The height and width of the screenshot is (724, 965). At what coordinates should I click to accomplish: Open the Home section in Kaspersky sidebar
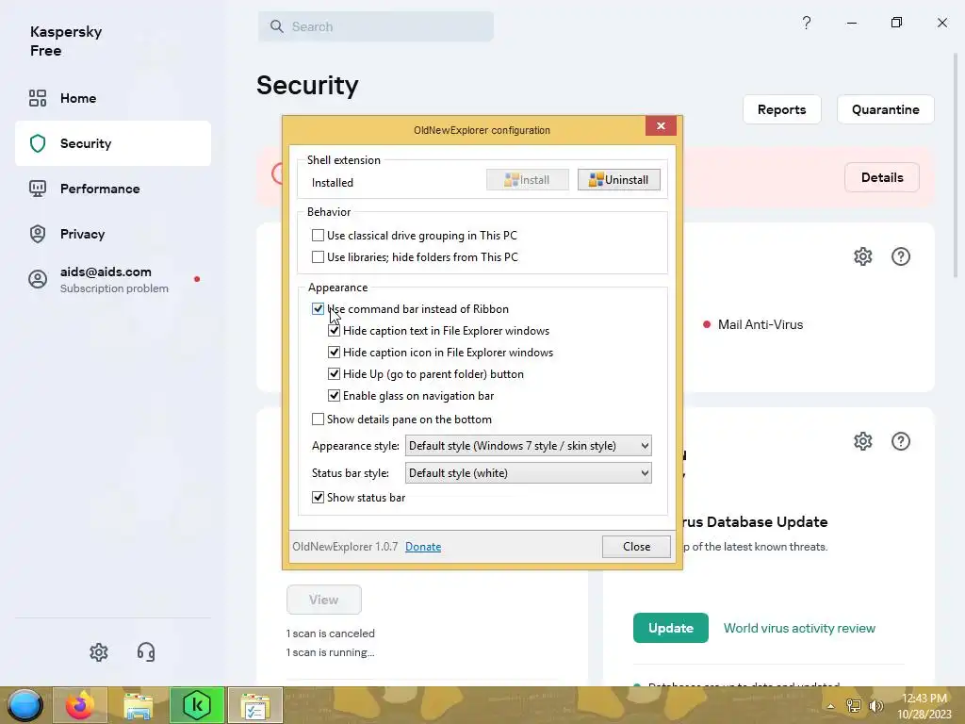click(x=113, y=98)
